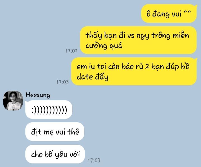Click the '^^' emoticon in the top message
The width and height of the screenshot is (201, 167).
coord(188,13)
